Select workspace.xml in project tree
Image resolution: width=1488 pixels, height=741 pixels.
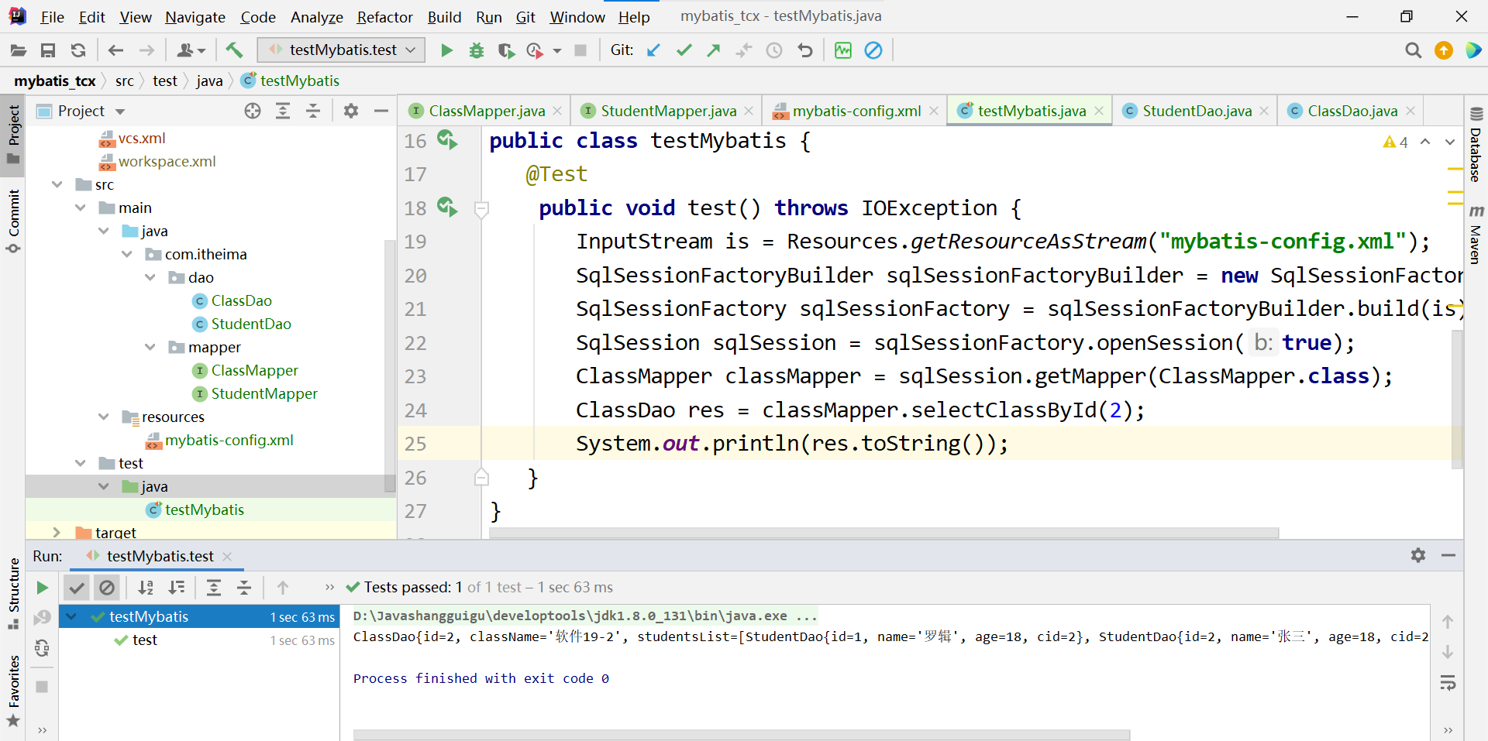(167, 161)
